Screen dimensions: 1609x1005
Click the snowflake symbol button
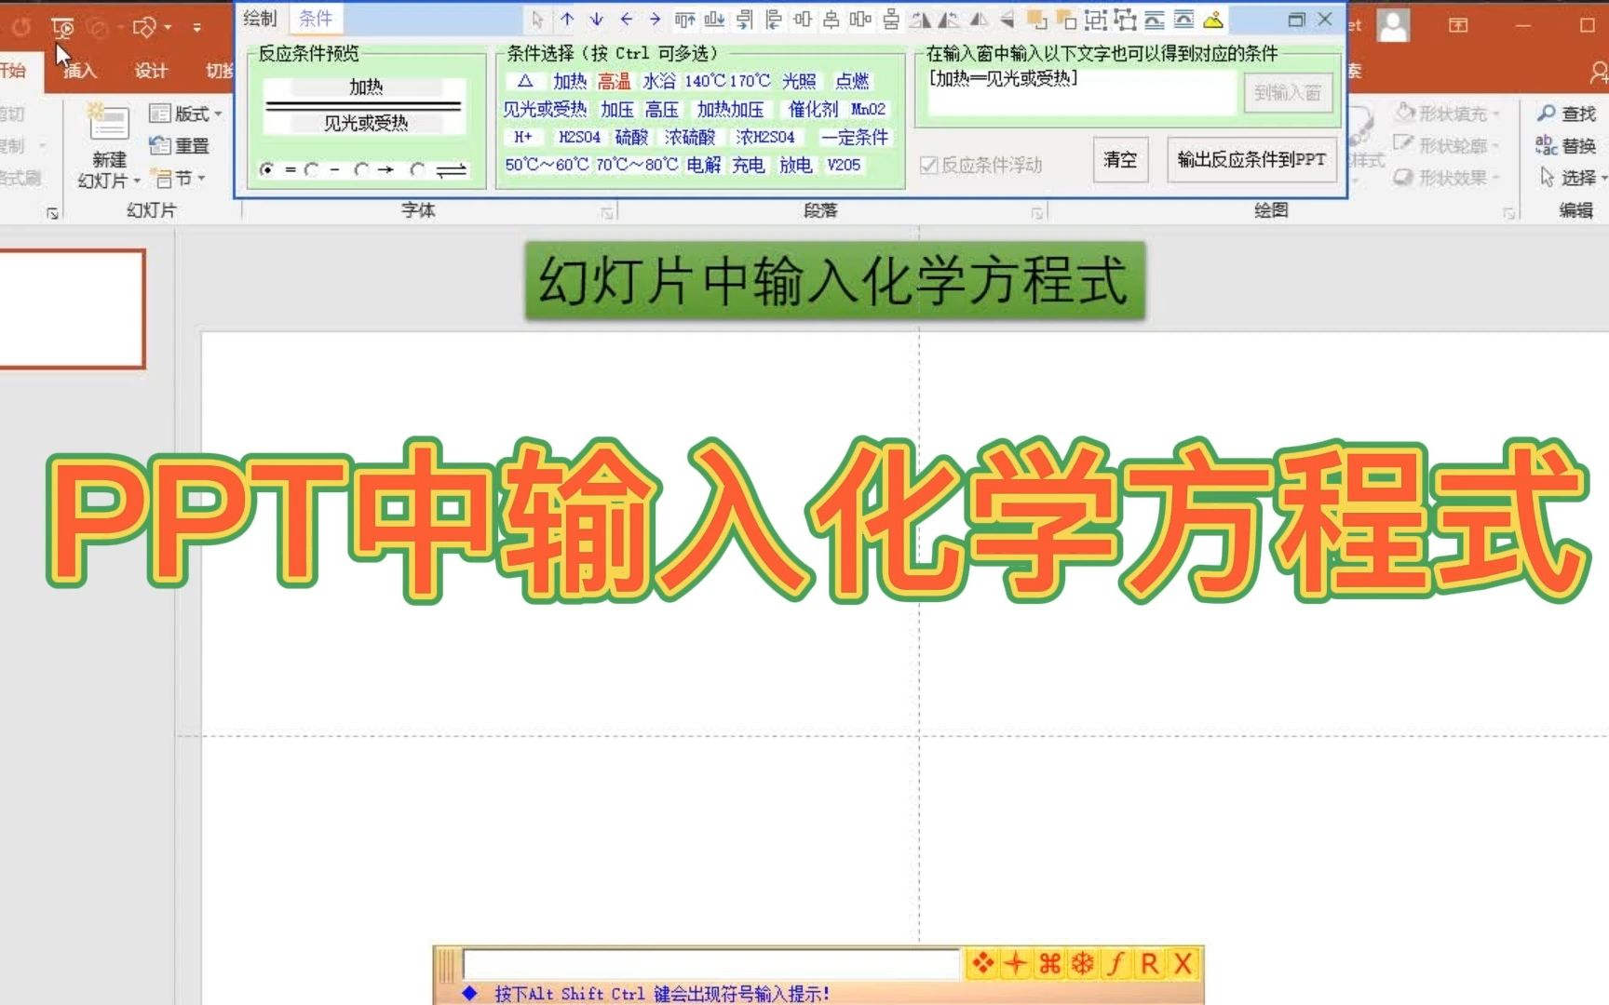[1083, 963]
